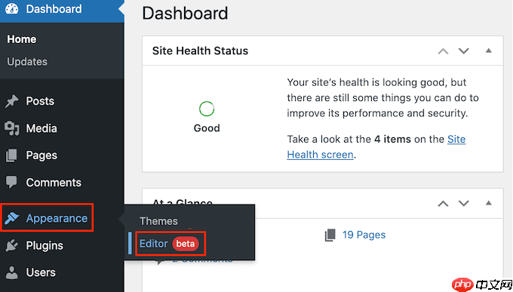Collapse the At a Glance panel
The image size is (513, 292).
tap(488, 203)
